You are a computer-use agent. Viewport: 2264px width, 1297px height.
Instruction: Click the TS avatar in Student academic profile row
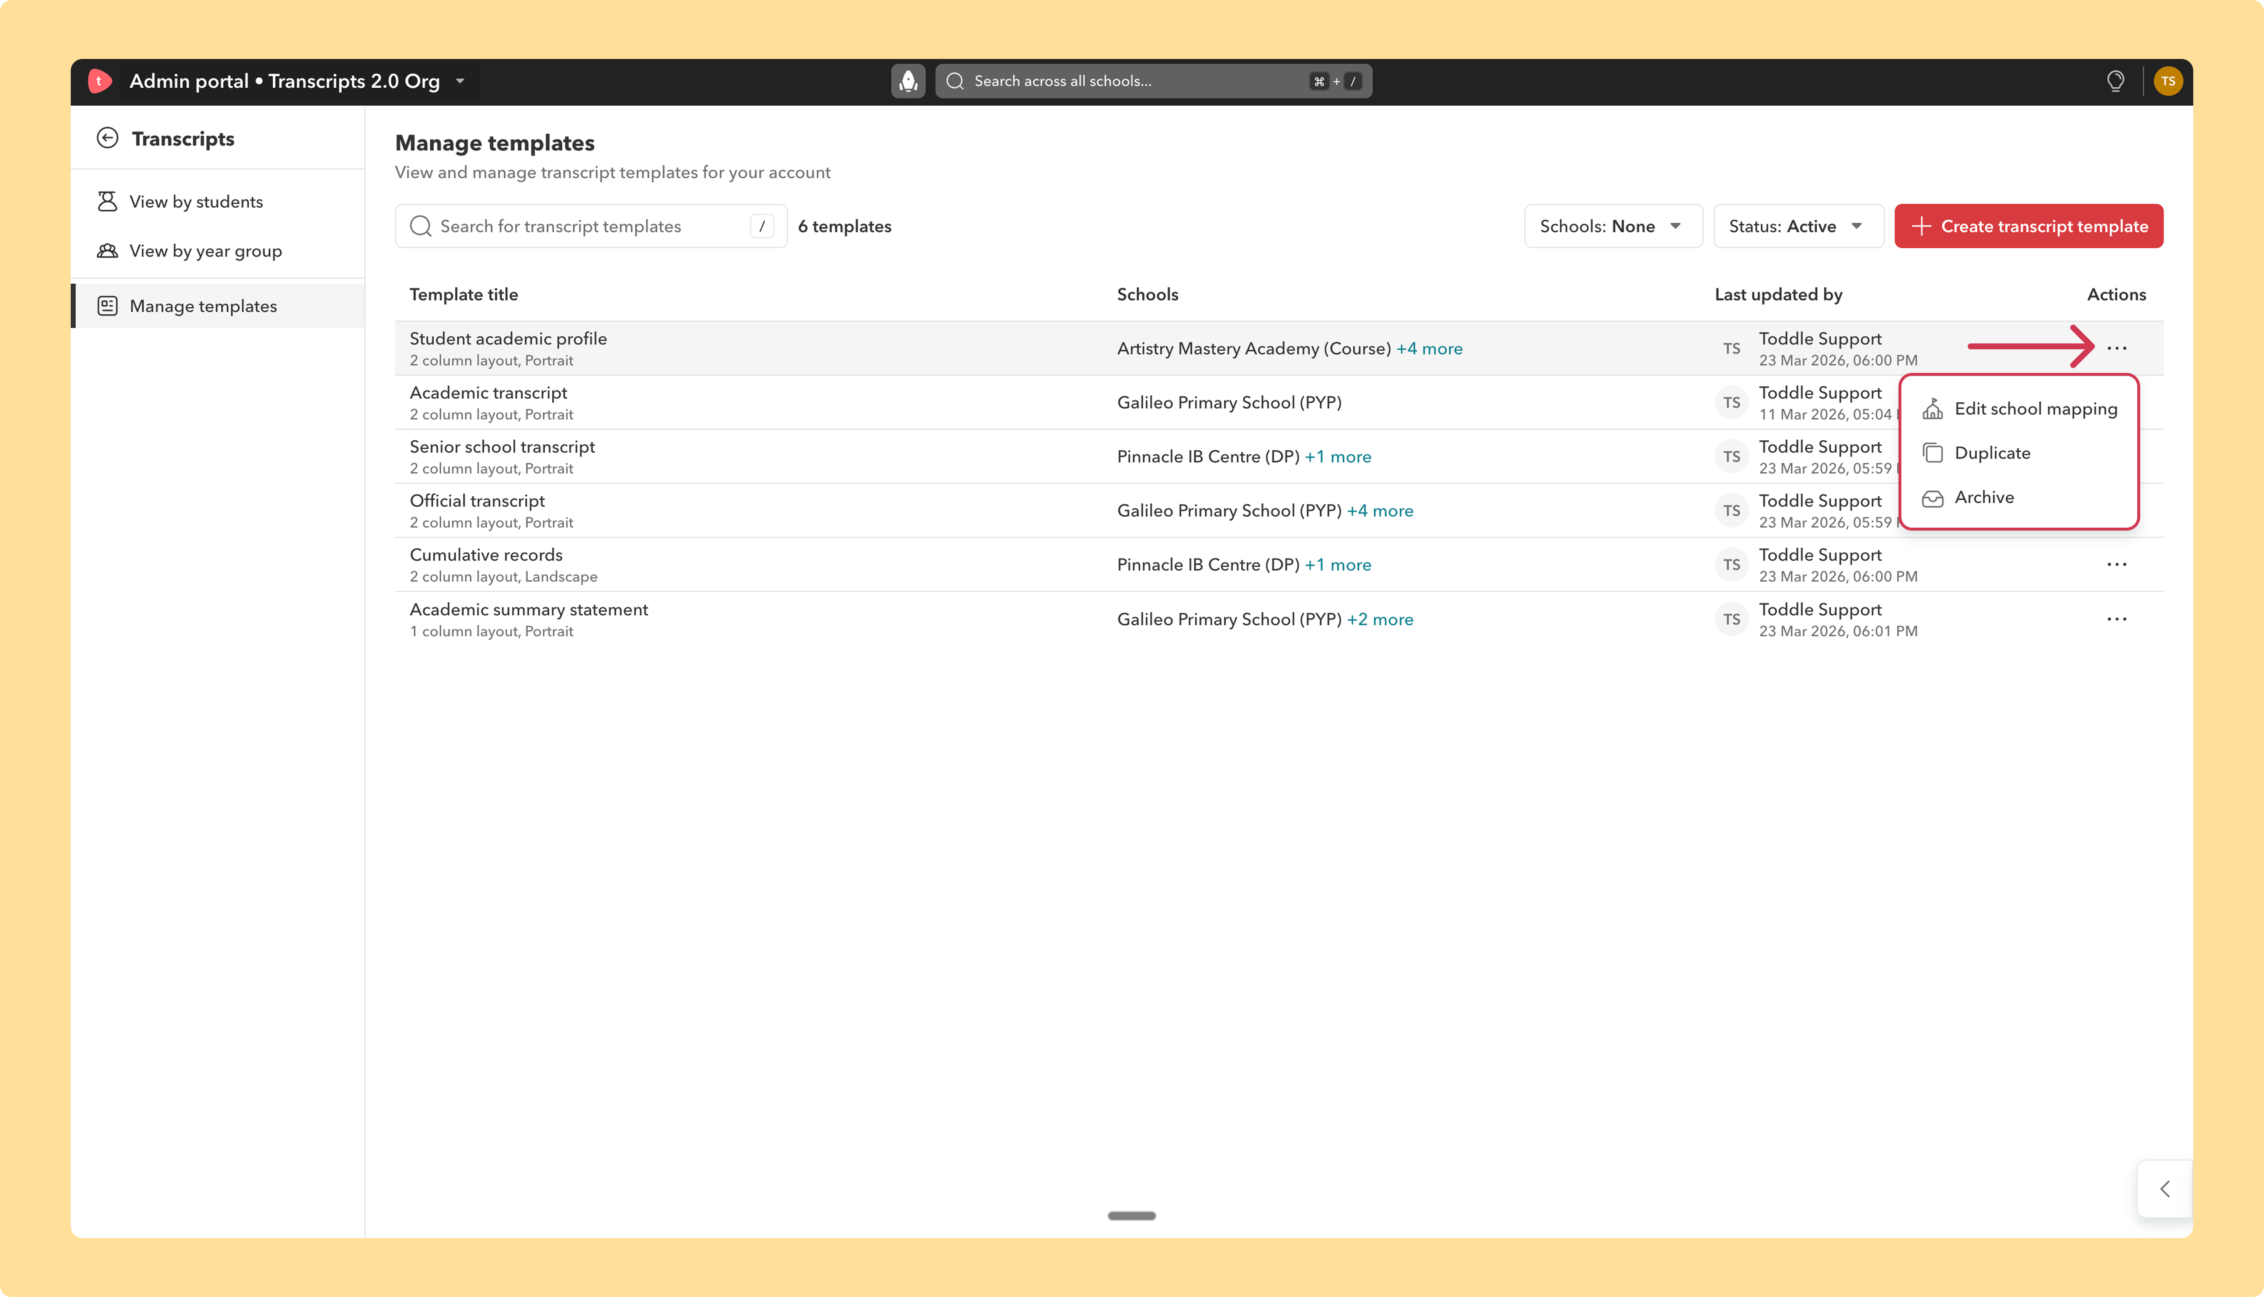pos(1732,348)
